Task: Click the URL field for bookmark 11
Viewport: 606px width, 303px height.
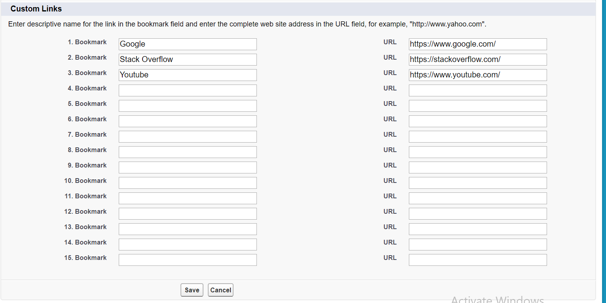Action: pyautogui.click(x=478, y=198)
